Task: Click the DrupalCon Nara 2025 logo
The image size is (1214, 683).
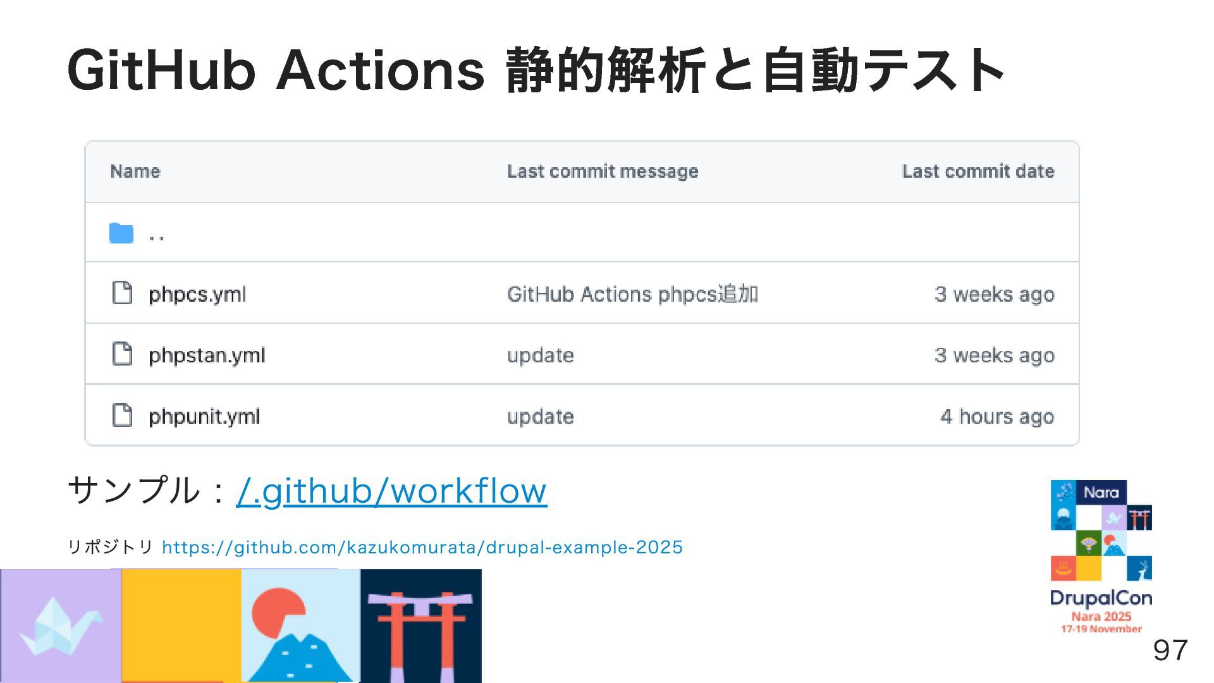Action: click(1101, 557)
